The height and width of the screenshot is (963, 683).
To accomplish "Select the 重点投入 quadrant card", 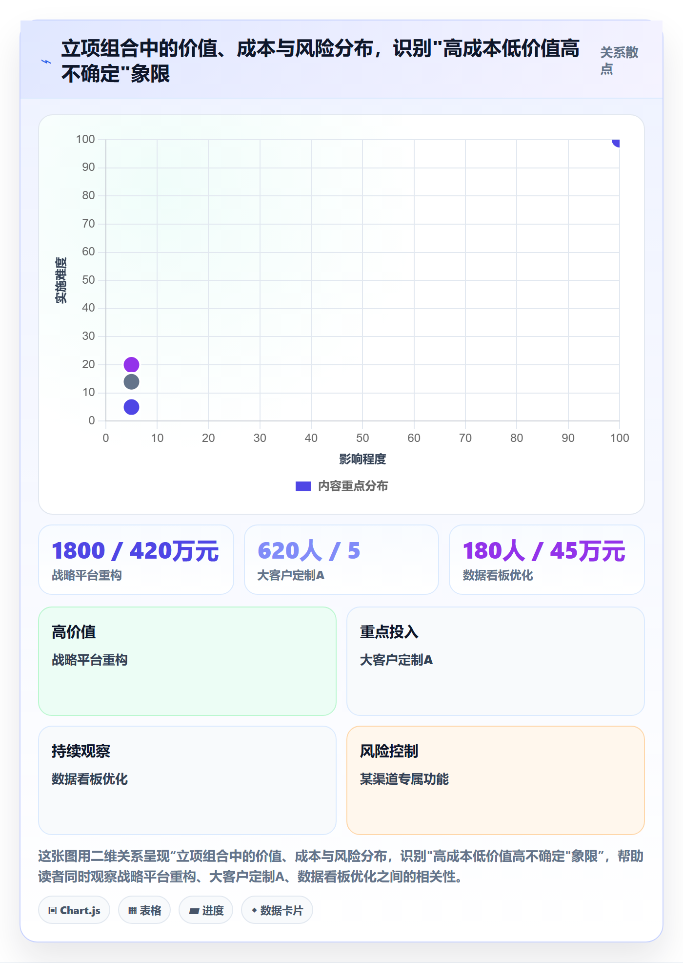I will [x=496, y=661].
